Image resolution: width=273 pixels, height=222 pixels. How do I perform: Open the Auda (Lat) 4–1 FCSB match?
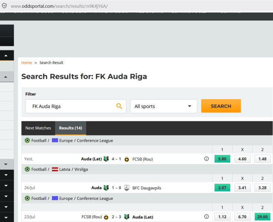click(117, 159)
